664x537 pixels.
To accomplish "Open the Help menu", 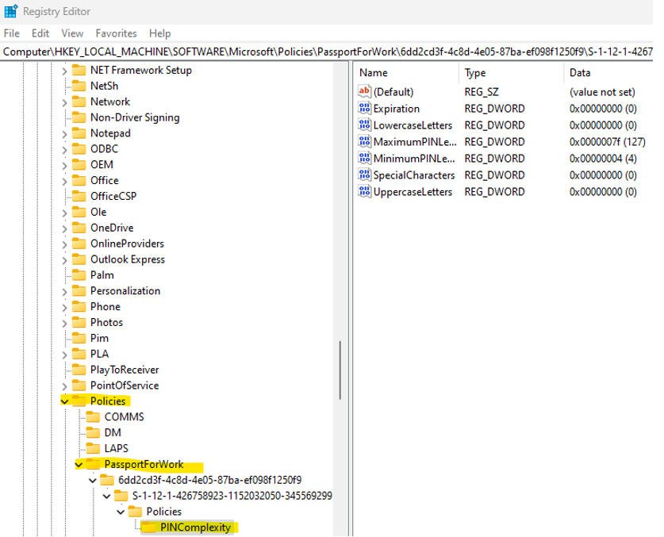I will (x=159, y=33).
